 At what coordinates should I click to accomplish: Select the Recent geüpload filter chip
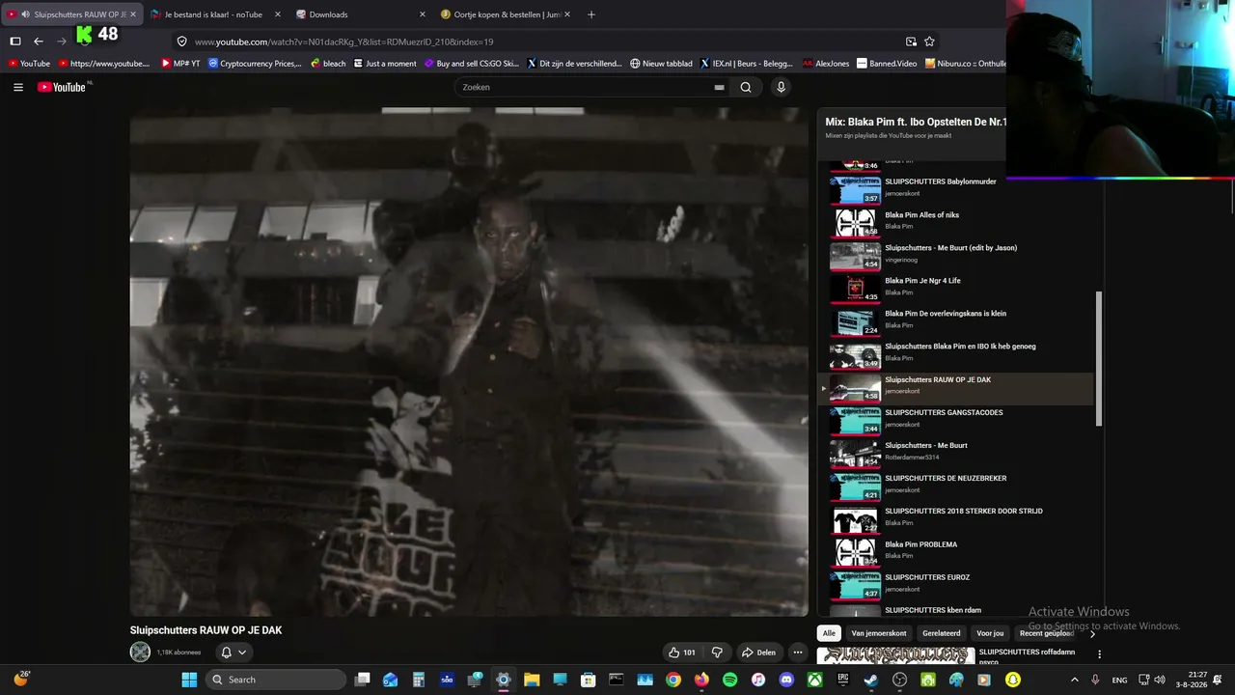tap(1047, 633)
